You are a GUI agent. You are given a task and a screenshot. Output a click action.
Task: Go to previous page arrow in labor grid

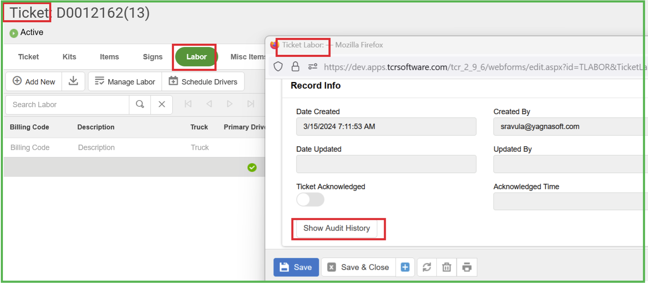pyautogui.click(x=209, y=104)
